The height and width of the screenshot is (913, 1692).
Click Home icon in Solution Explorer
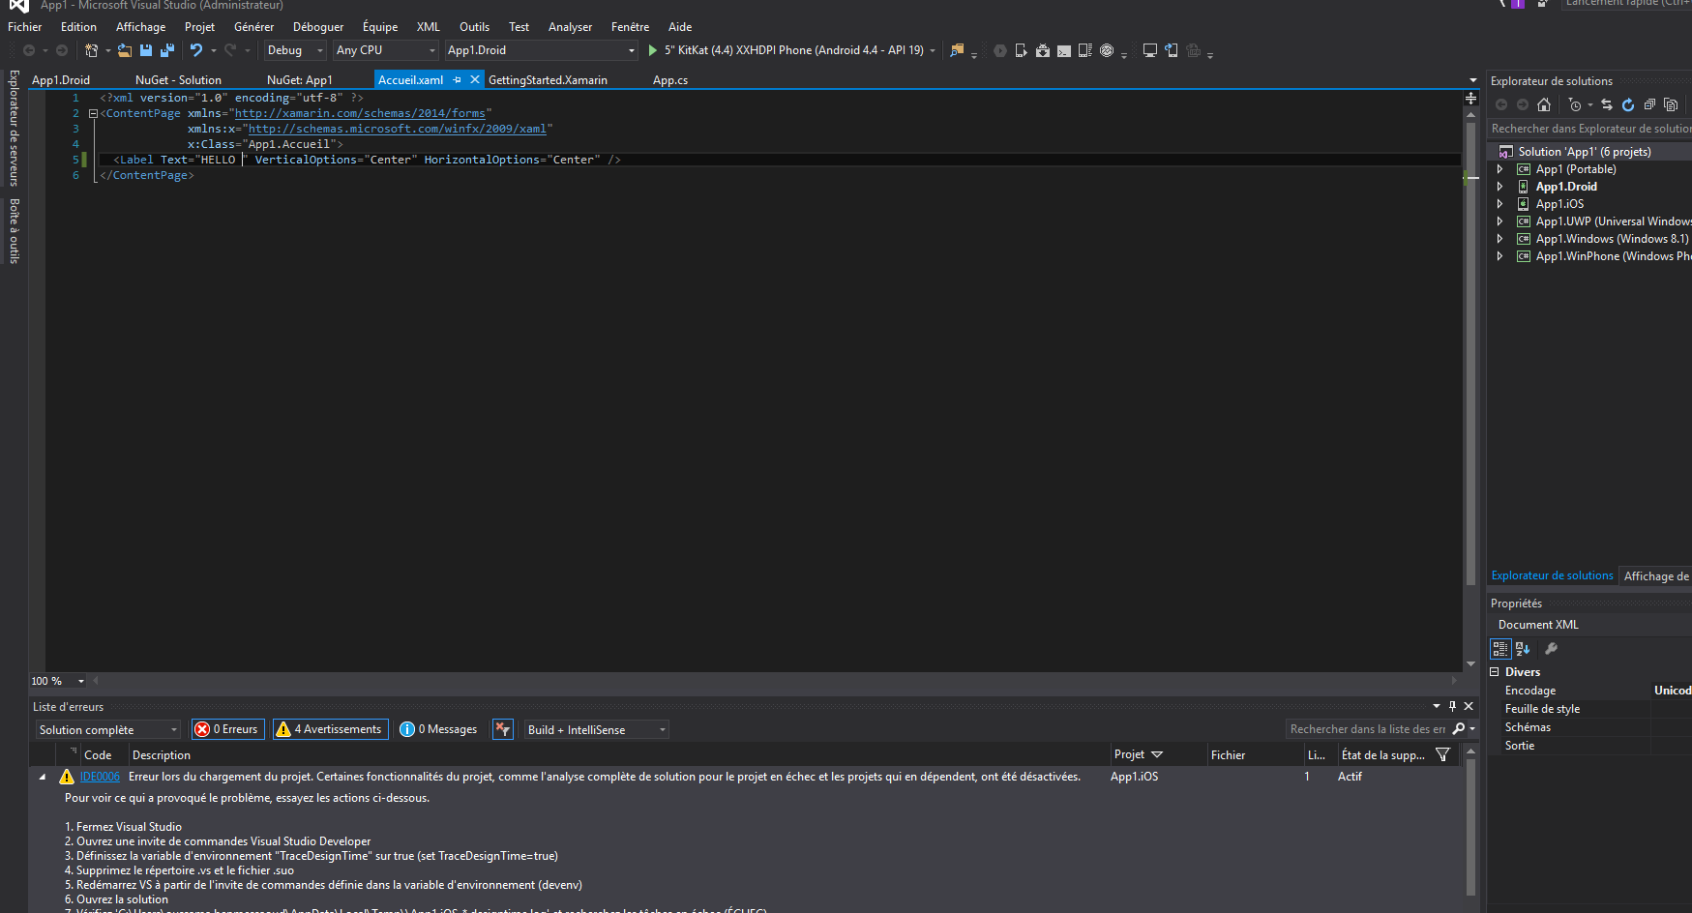[1544, 104]
